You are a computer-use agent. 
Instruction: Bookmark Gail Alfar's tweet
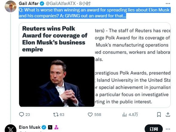tap(159, 114)
